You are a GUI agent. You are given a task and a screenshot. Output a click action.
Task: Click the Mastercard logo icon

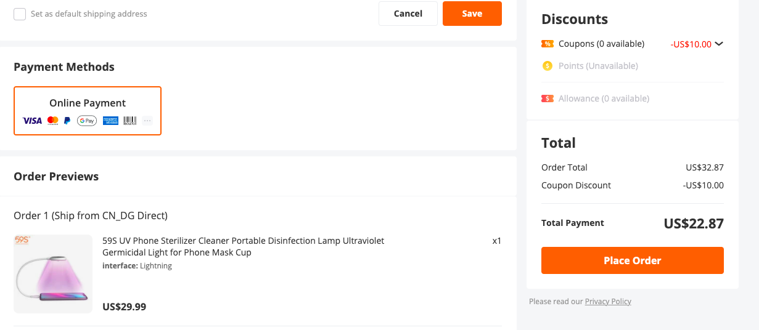[x=52, y=121]
